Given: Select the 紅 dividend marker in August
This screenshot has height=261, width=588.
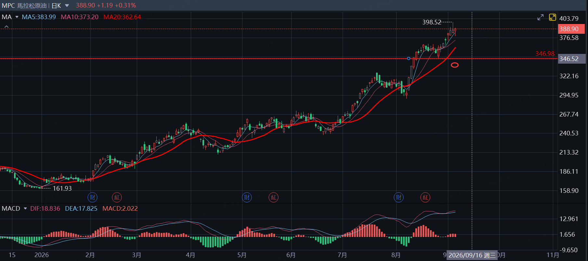Looking at the screenshot, I should point(425,197).
